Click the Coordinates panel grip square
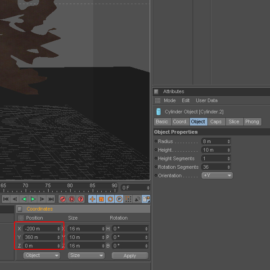The width and height of the screenshot is (270, 270). tap(20, 209)
